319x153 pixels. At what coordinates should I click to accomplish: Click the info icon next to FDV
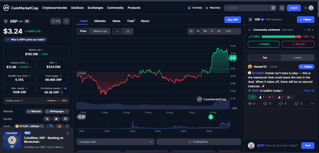click(56, 63)
